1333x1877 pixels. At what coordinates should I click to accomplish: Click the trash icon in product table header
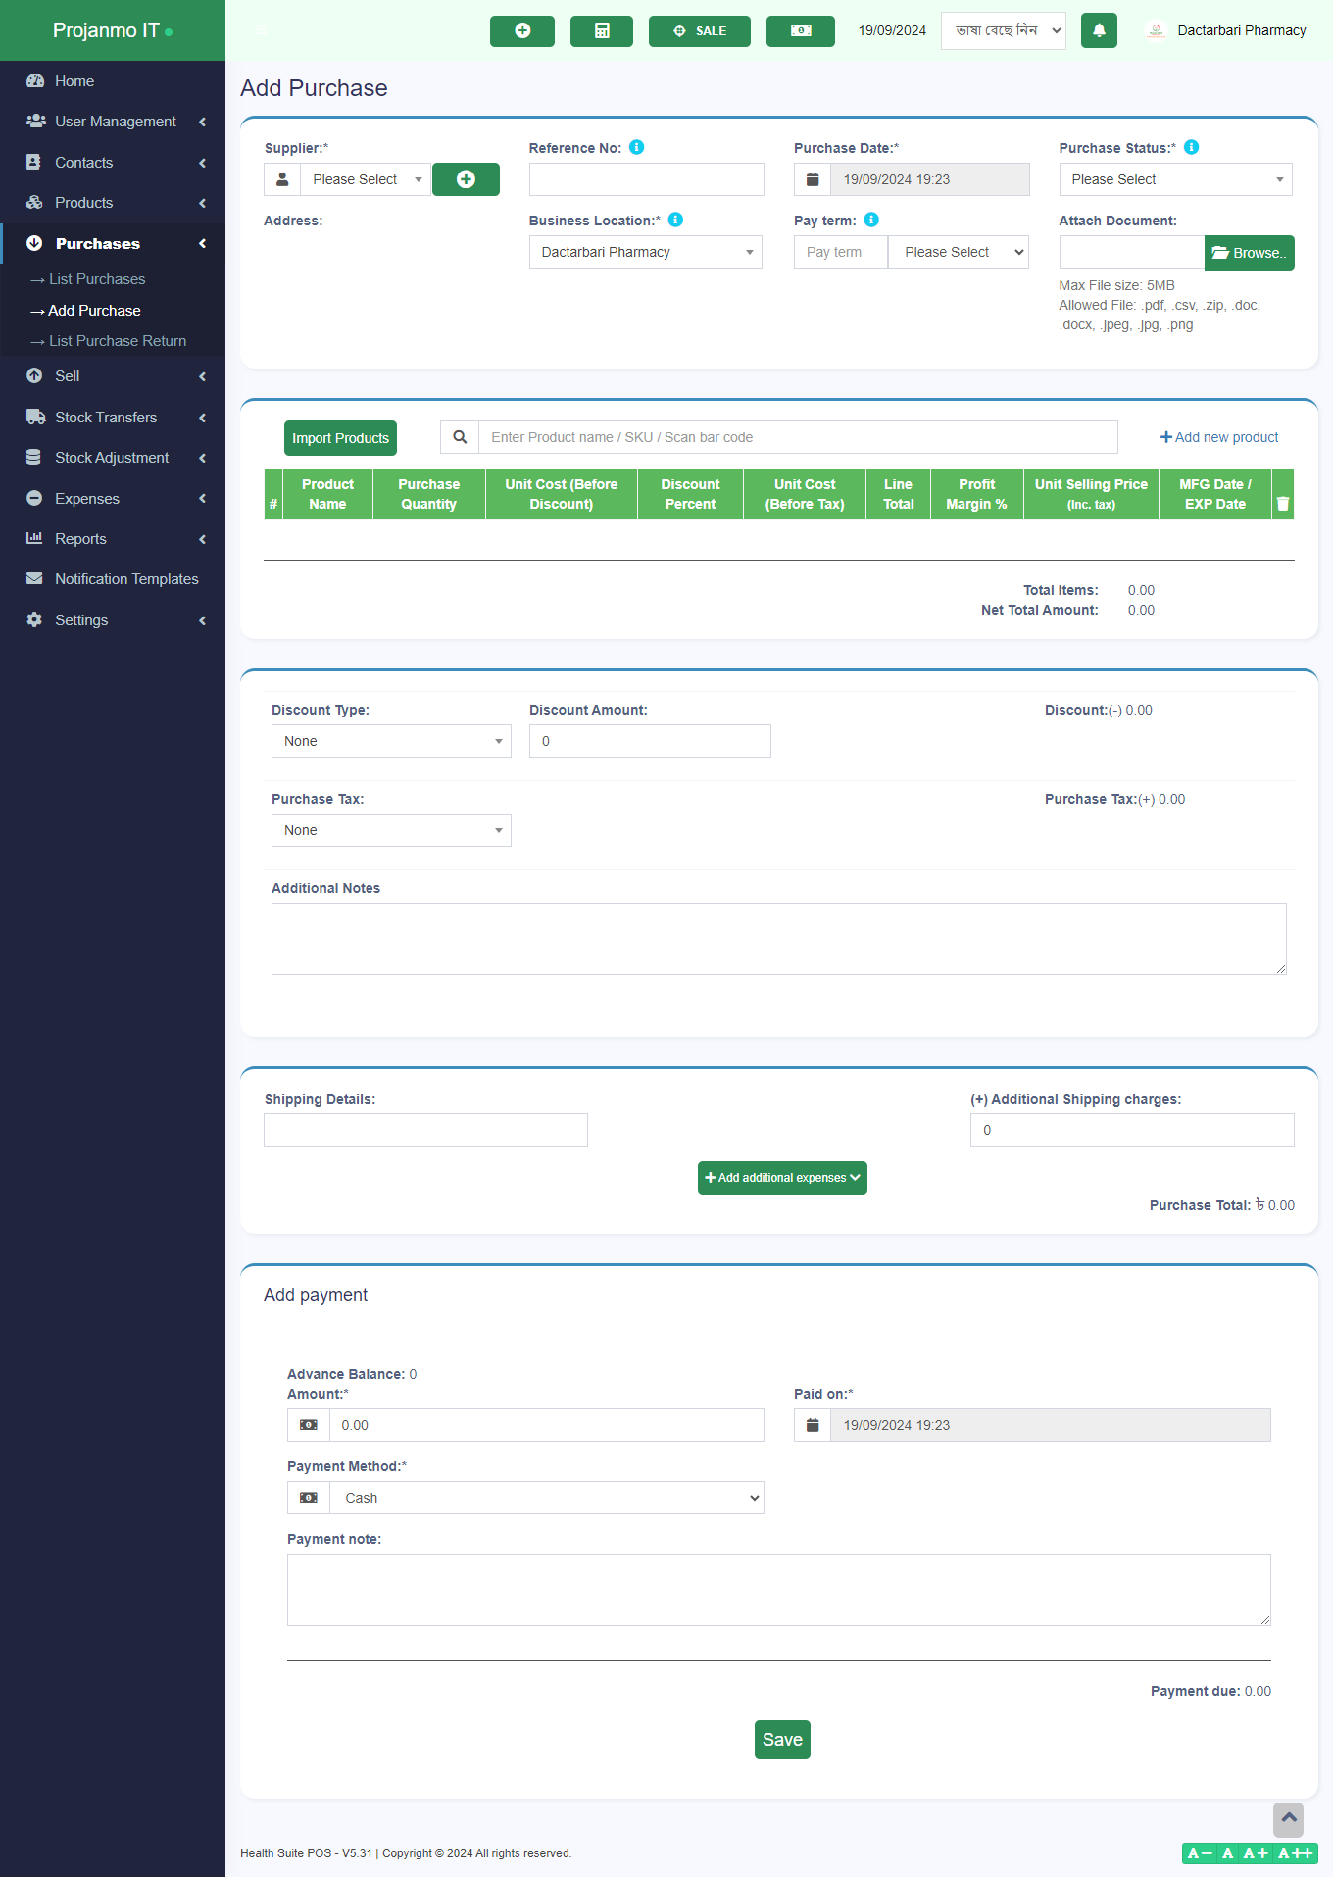tap(1283, 504)
